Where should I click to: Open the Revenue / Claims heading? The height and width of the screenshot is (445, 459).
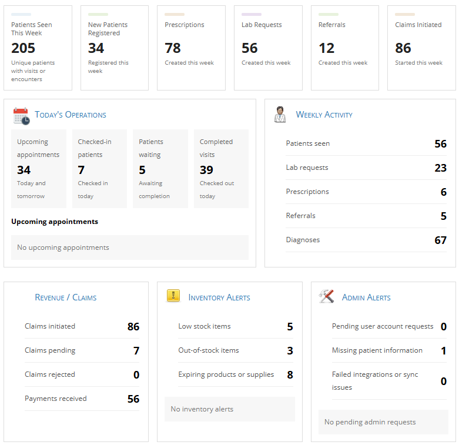pyautogui.click(x=66, y=297)
